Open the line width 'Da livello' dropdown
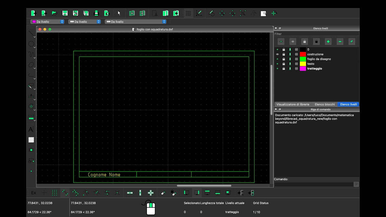The image size is (386, 217). (84, 22)
